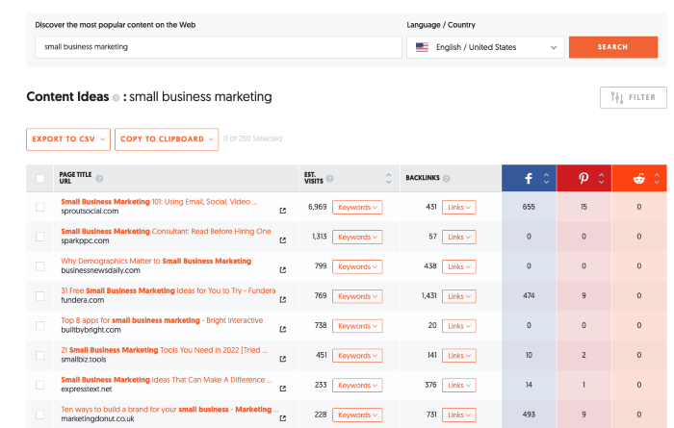Open the Filter options button
Image resolution: width=674 pixels, height=428 pixels.
pyautogui.click(x=632, y=97)
